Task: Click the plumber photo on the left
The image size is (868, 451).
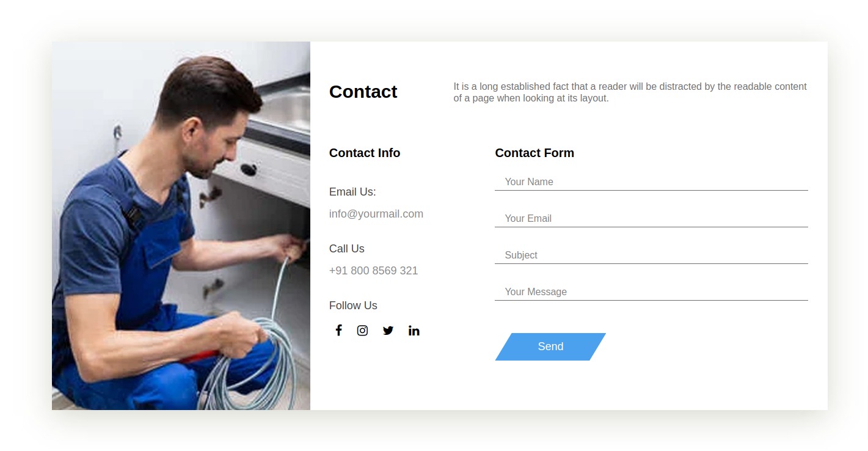Action: click(181, 226)
